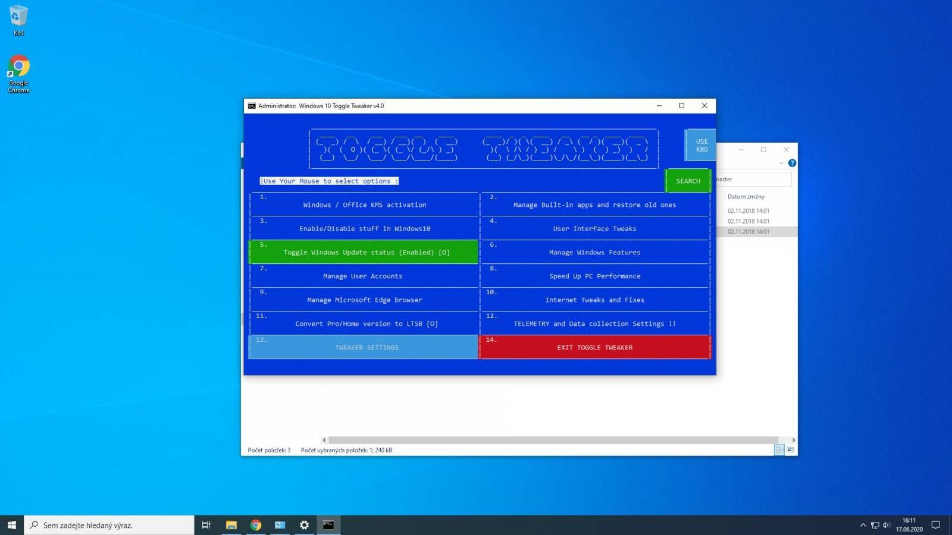
Task: Click the console icon in Tweaker title bar
Action: point(252,106)
